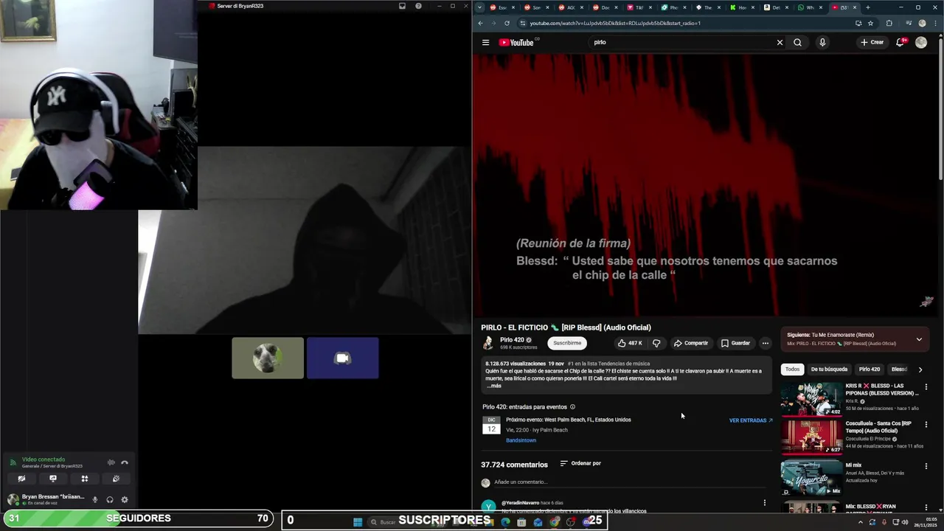This screenshot has width=944, height=531.
Task: Share your screen in Discord
Action: (53, 479)
